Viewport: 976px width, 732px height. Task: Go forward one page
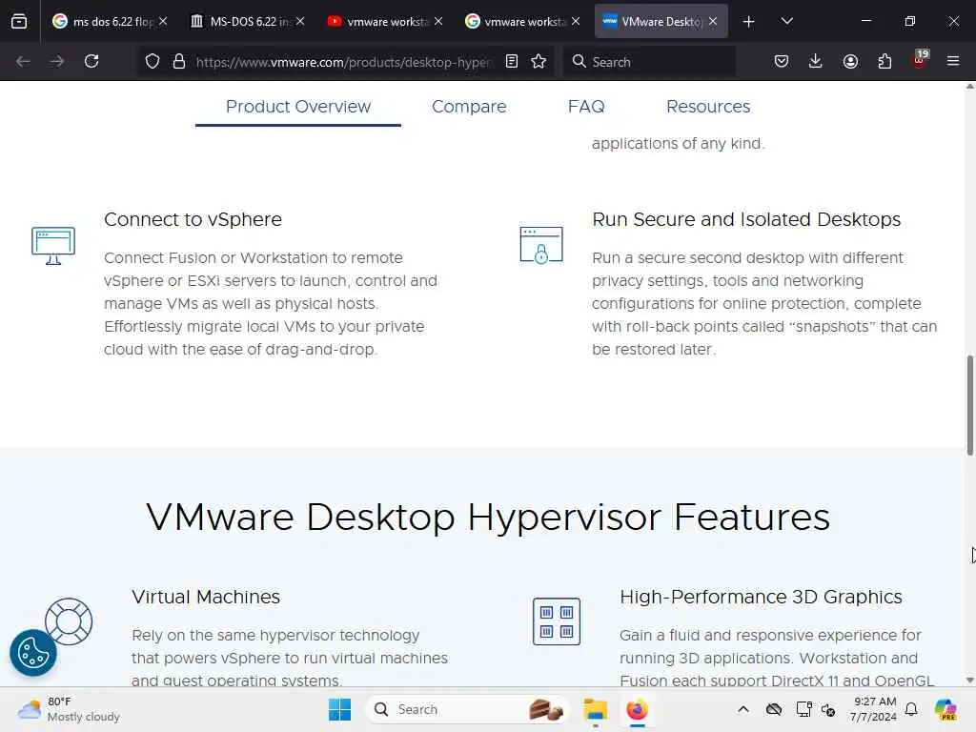(57, 61)
